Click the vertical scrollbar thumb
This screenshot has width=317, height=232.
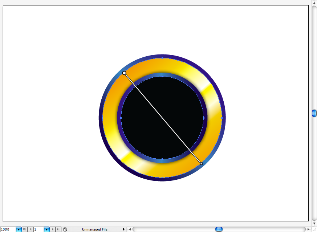[314, 113]
